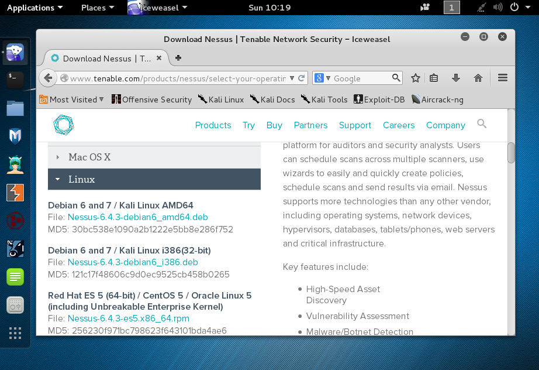Show all applications grid

click(x=15, y=333)
